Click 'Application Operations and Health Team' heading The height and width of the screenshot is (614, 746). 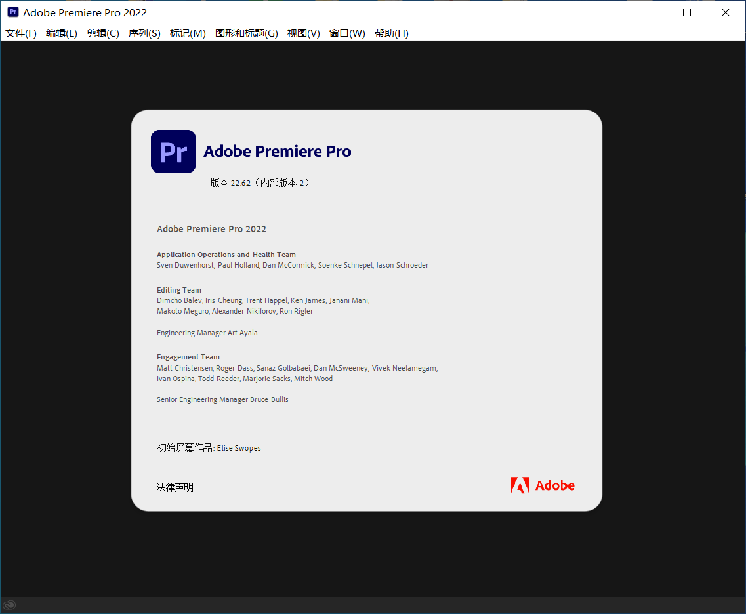point(226,255)
